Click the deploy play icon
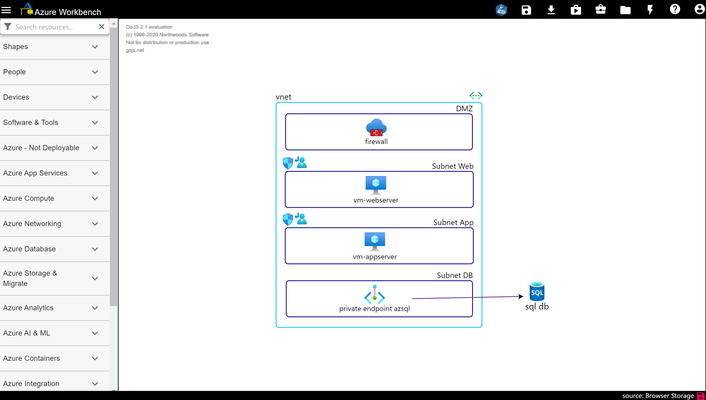The image size is (706, 400). pos(575,10)
